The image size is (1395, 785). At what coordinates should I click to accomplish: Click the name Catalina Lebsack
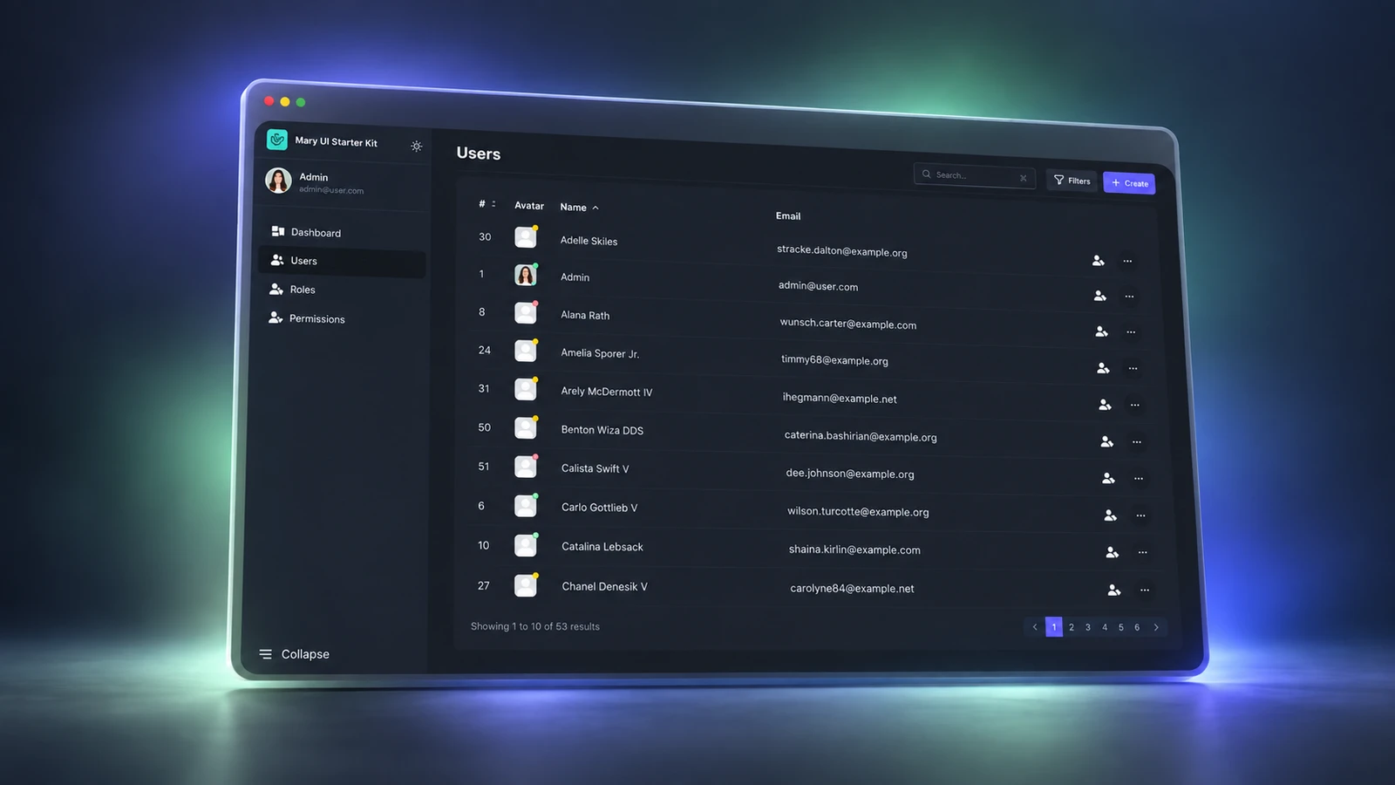click(602, 547)
